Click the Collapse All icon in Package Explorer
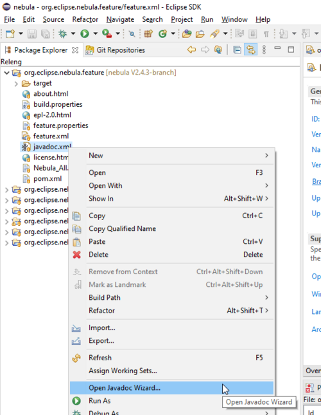The height and width of the screenshot is (415, 321). click(x=237, y=50)
